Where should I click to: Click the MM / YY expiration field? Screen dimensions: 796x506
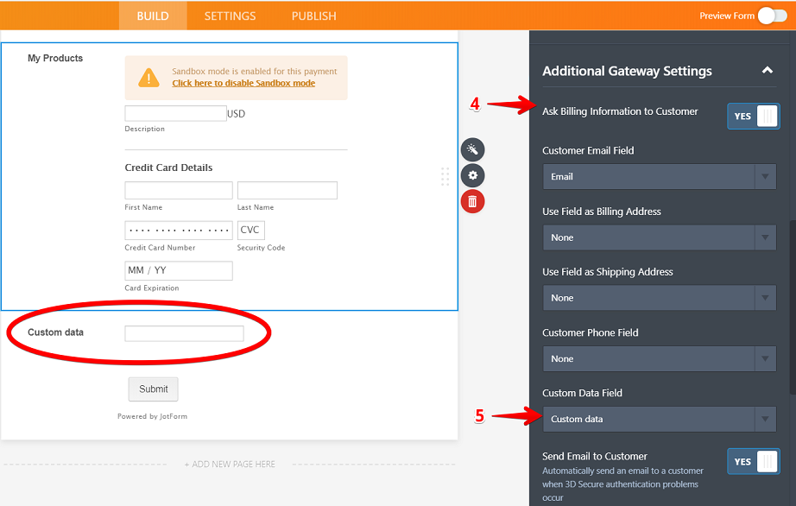[x=179, y=270]
